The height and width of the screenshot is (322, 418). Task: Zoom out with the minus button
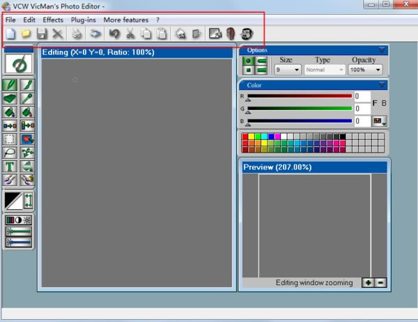pos(380,282)
